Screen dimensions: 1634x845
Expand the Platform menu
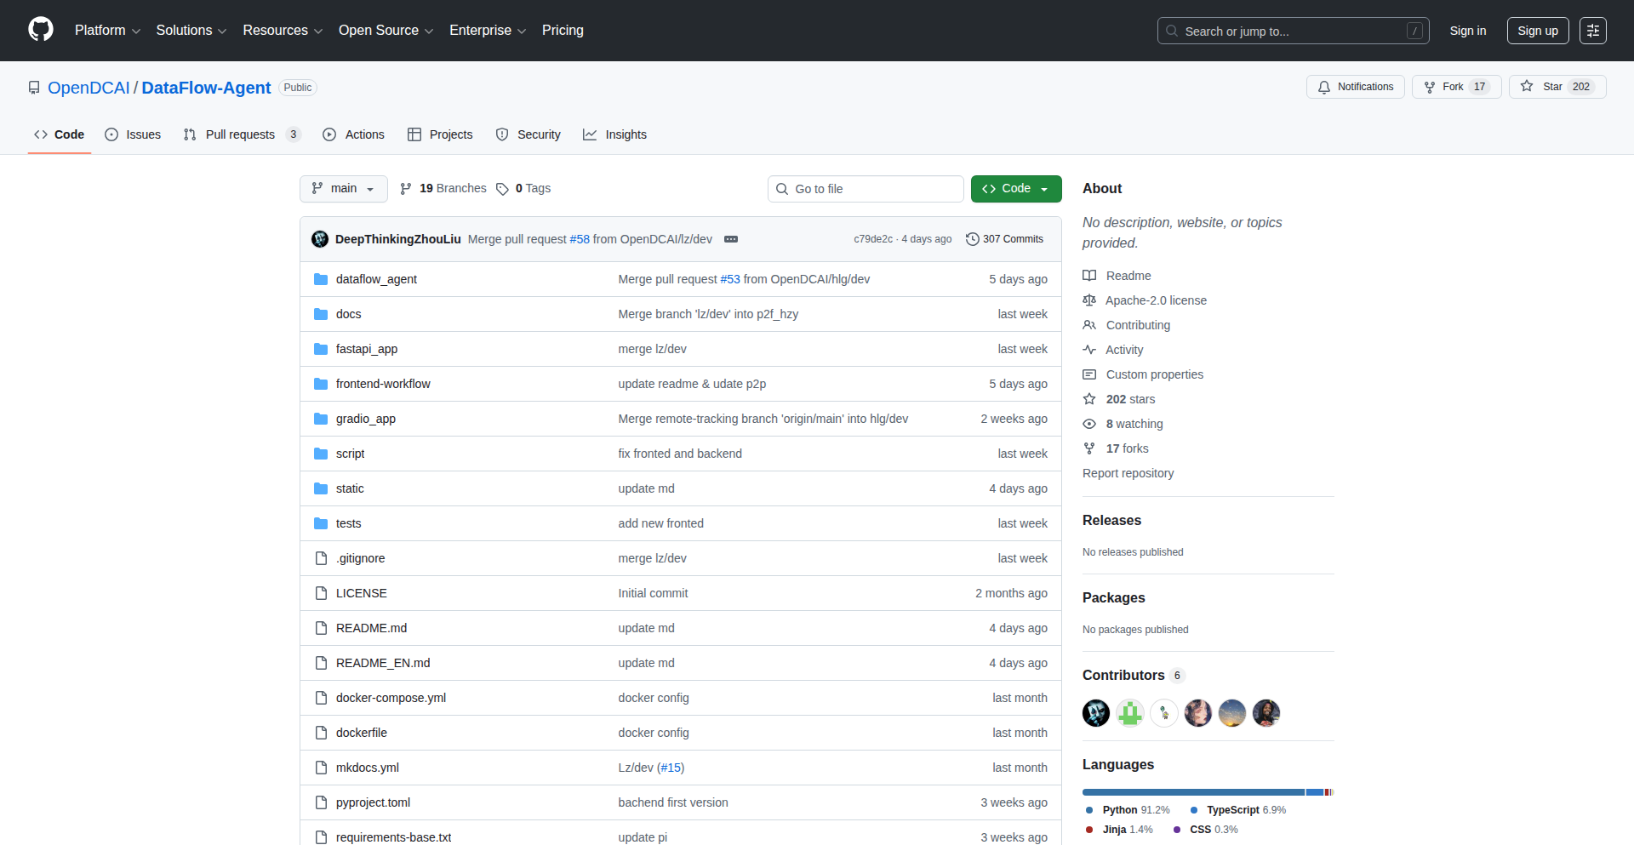click(x=107, y=31)
